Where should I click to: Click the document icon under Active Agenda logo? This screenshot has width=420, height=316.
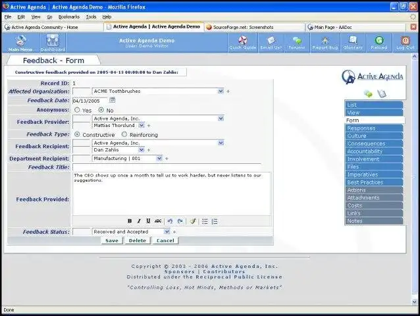pyautogui.click(x=382, y=93)
